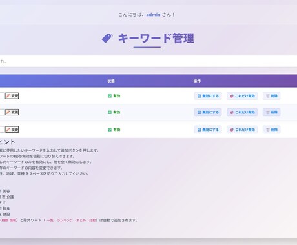Viewport: 297px width, 245px height.
Task: Open the admin user link in greeting
Action: 153,15
